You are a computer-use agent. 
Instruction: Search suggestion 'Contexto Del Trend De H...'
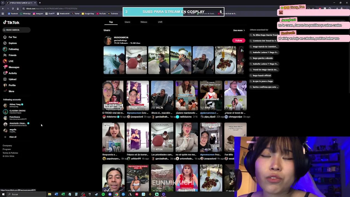click(264, 41)
